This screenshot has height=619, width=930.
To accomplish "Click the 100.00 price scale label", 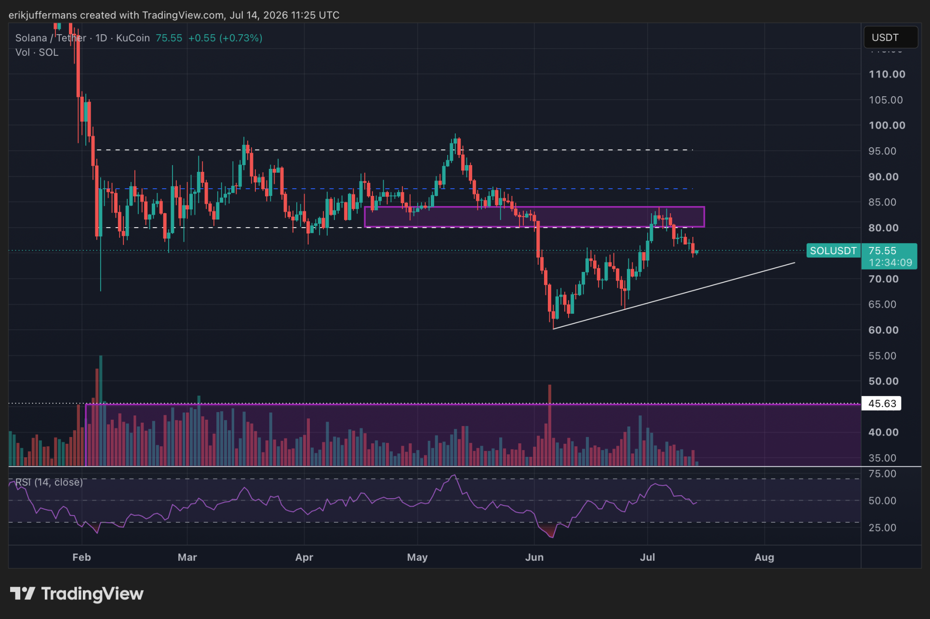I will click(x=887, y=125).
